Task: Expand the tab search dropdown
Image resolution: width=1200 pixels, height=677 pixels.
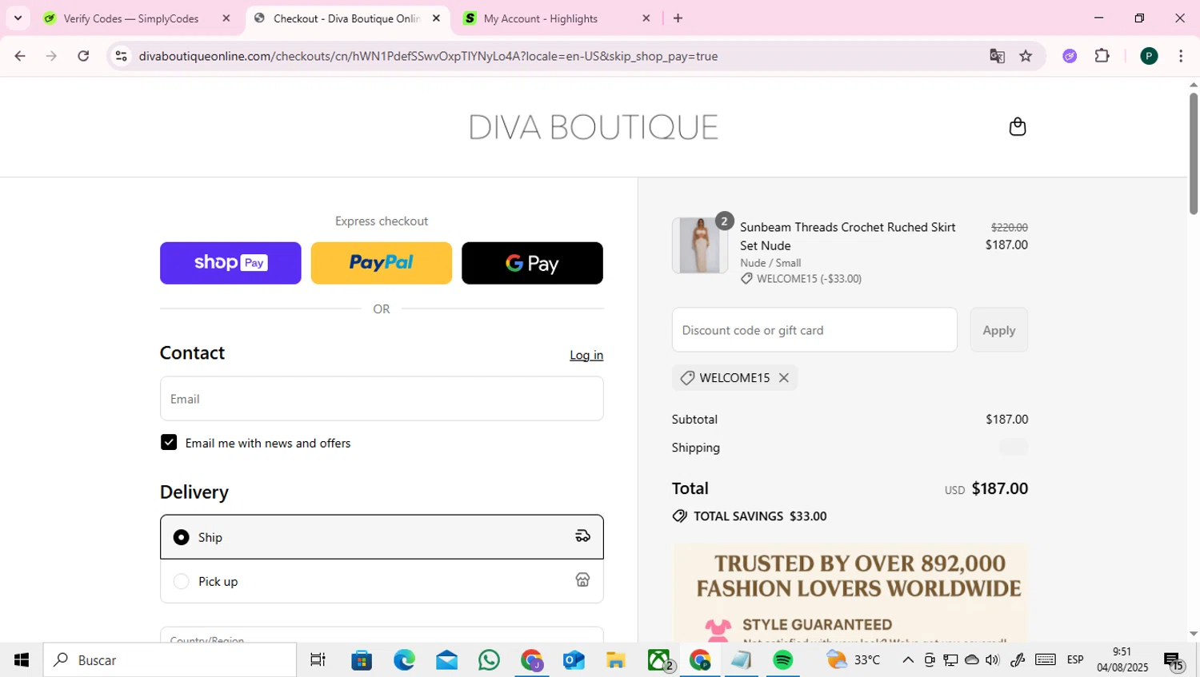Action: tap(18, 18)
